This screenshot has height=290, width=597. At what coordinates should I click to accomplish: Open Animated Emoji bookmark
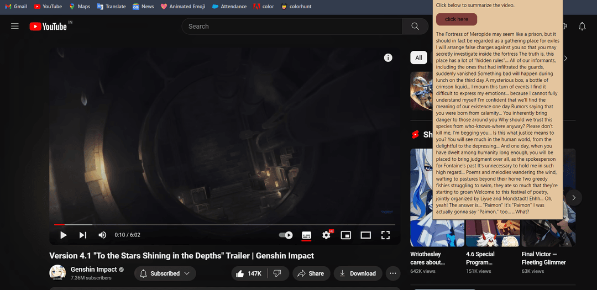pos(183,7)
